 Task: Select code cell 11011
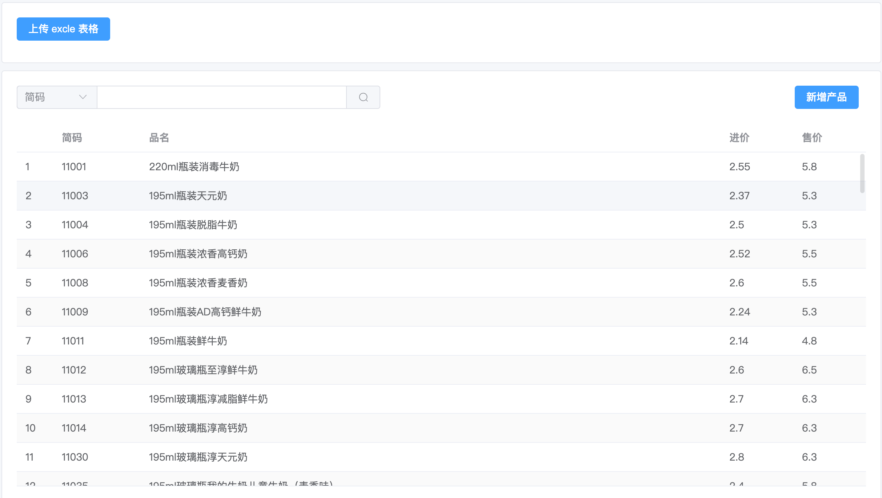tap(73, 341)
